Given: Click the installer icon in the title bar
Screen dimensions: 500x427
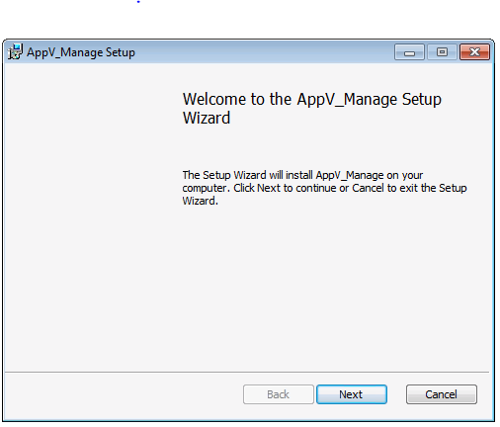Looking at the screenshot, I should tap(15, 51).
